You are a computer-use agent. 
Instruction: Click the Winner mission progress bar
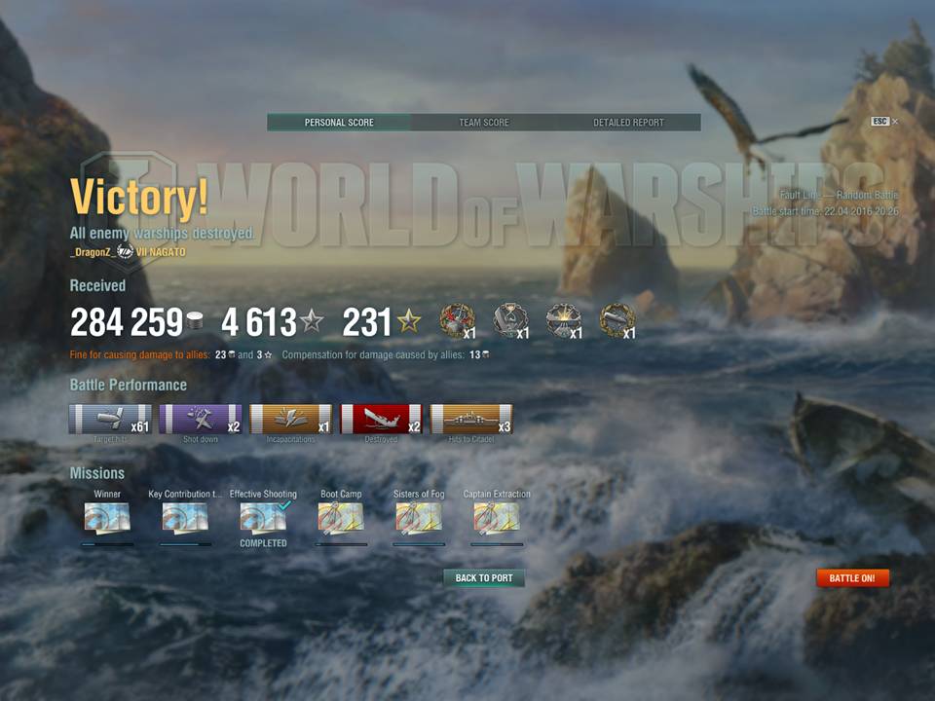107,544
